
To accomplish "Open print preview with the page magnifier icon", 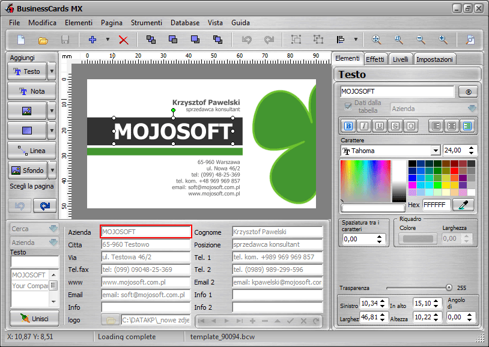I will 470,40.
